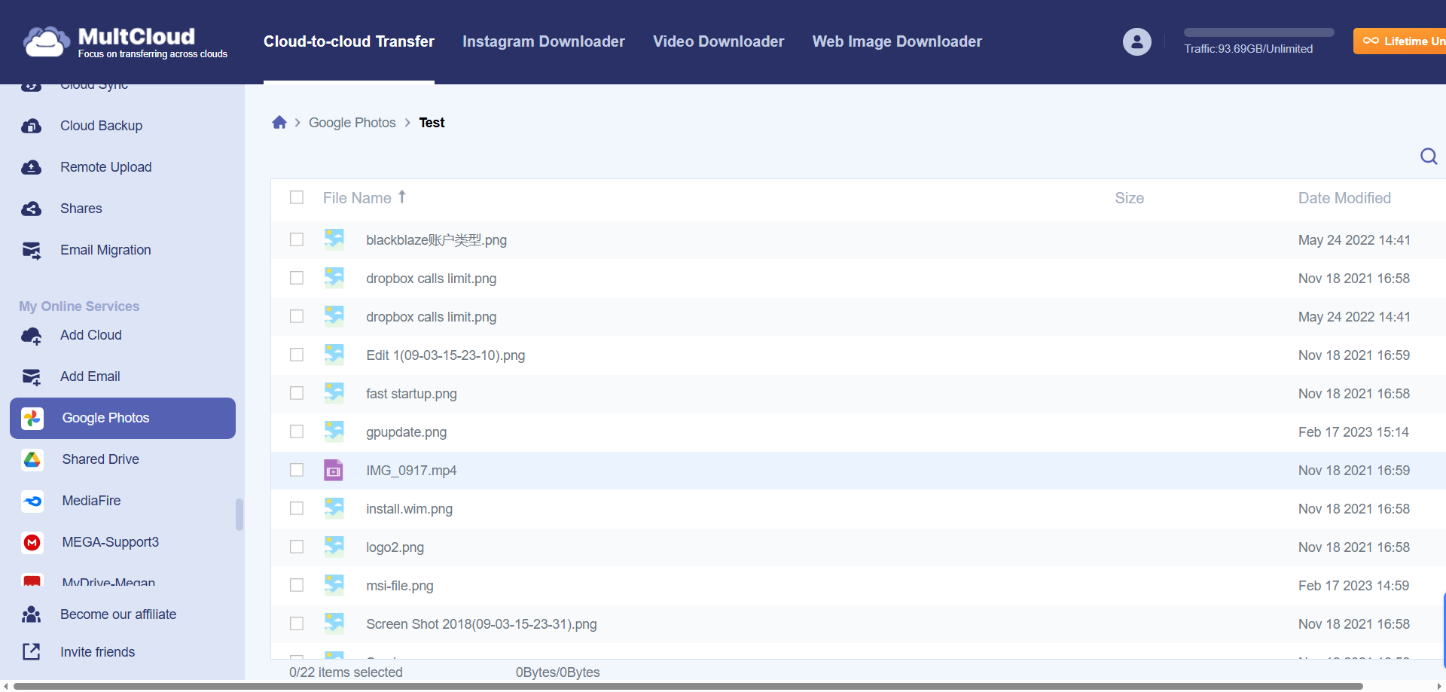1446x692 pixels.
Task: Click the traffic usage progress bar
Action: click(1258, 32)
